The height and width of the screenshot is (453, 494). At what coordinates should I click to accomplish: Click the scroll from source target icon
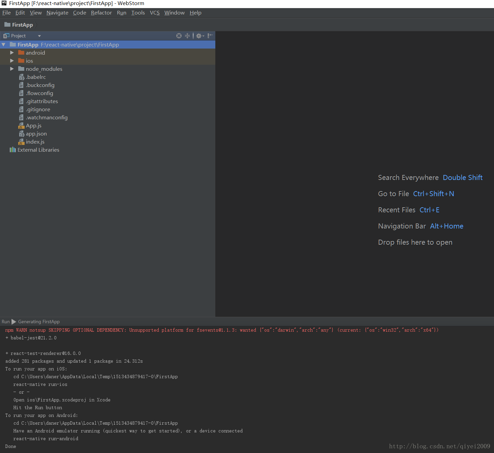tap(179, 36)
